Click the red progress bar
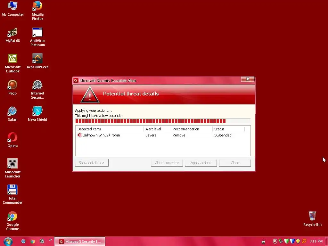The height and width of the screenshot is (246, 328). [x=163, y=121]
